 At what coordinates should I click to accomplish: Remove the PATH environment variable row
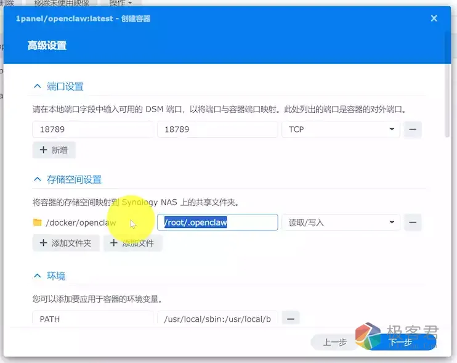291,319
